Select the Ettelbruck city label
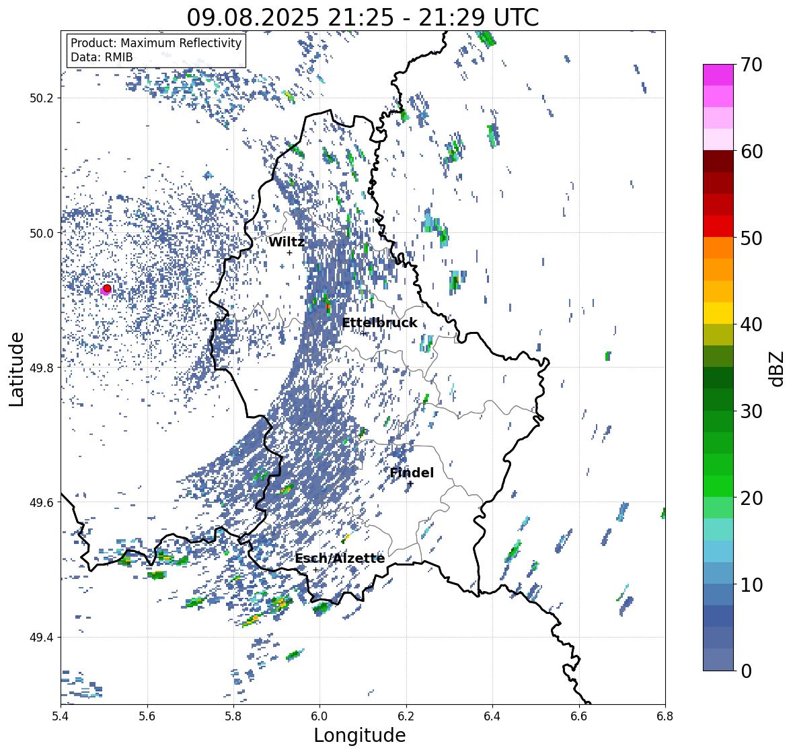This screenshot has width=793, height=752. tap(379, 322)
